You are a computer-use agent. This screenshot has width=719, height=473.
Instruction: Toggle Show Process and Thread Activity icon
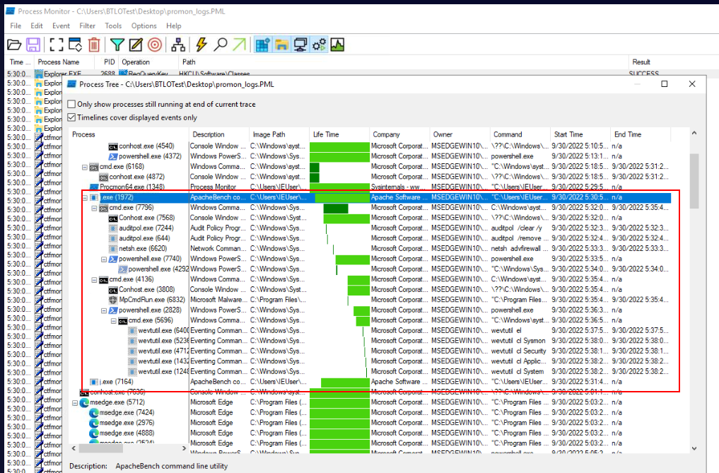coord(319,45)
